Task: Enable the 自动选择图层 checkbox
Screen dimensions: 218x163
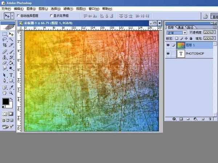Action: click(x=19, y=16)
